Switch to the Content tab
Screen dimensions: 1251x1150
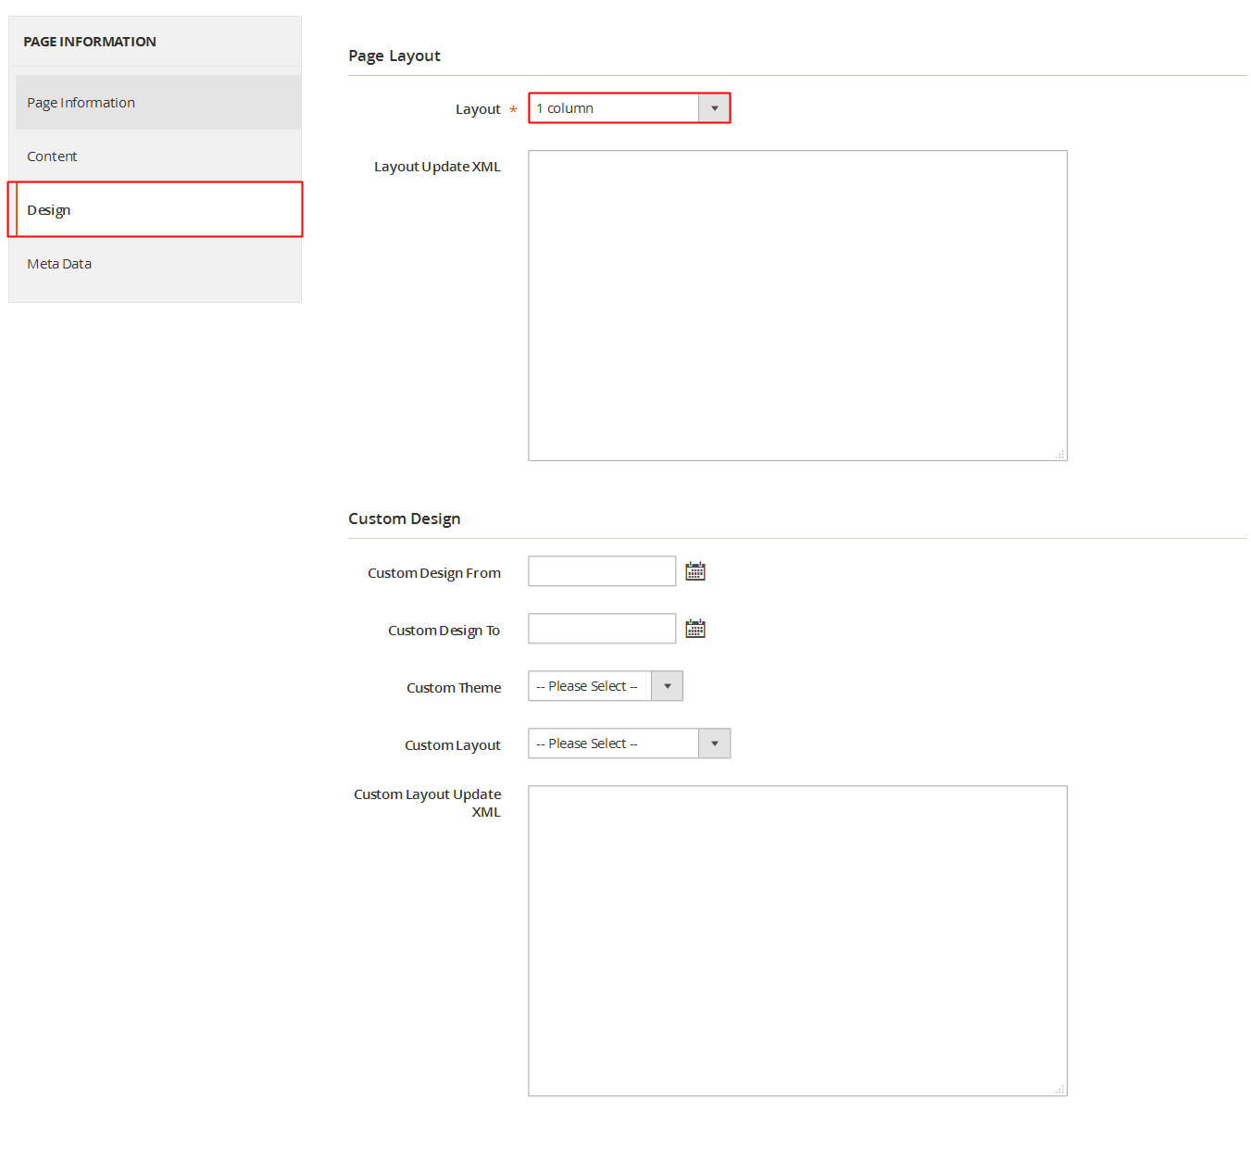point(158,156)
